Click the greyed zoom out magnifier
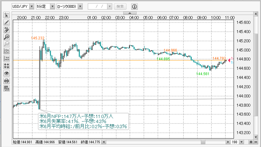This screenshot has height=147, width=261. pyautogui.click(x=7, y=44)
